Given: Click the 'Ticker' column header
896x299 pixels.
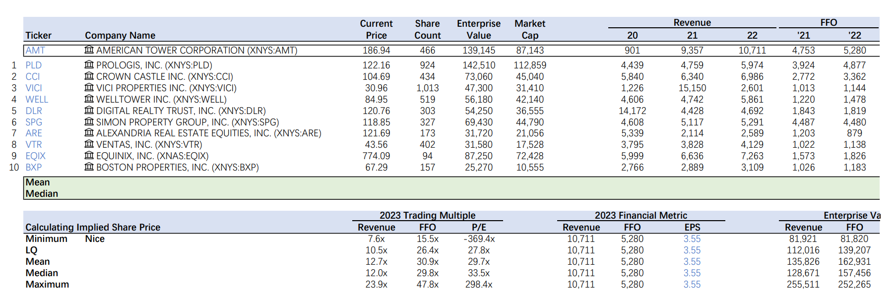Looking at the screenshot, I should [39, 36].
